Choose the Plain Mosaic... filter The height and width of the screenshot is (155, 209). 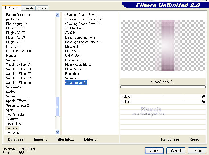pos(75,69)
